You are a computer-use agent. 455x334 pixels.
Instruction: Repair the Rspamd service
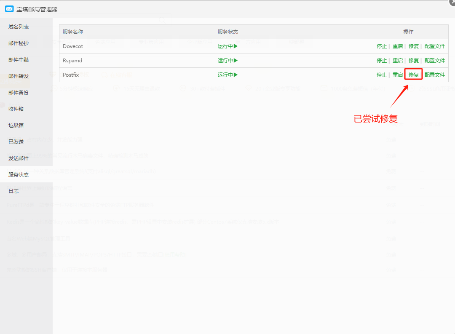click(x=414, y=60)
